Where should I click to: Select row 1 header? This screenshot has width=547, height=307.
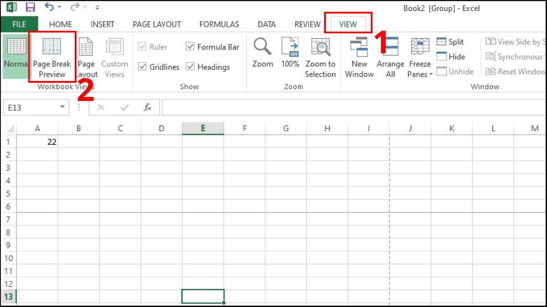click(8, 142)
